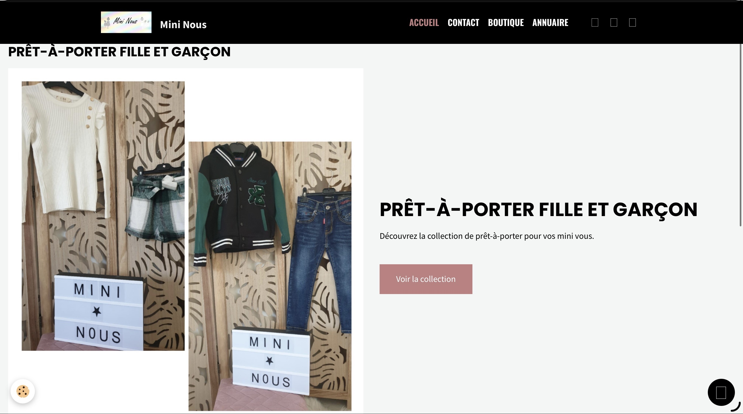Click the Découvrez la collection description text
This screenshot has width=743, height=414.
486,236
